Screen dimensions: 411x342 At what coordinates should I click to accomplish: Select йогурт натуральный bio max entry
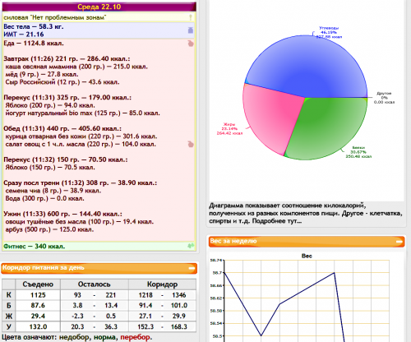pyautogui.click(x=82, y=113)
